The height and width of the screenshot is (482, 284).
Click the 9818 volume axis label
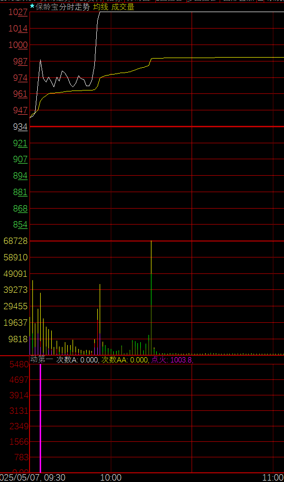pos(18,339)
